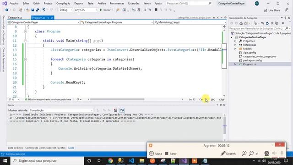Viewport: 293px width, 165px height.
Task: Click the collapse all icon in solution toolbar
Action: 272,23
